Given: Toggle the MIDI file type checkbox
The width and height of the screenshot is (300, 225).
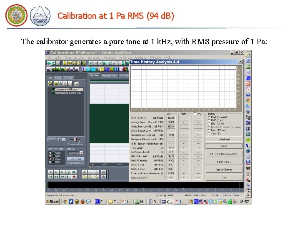Looking at the screenshot, I should tap(50, 162).
